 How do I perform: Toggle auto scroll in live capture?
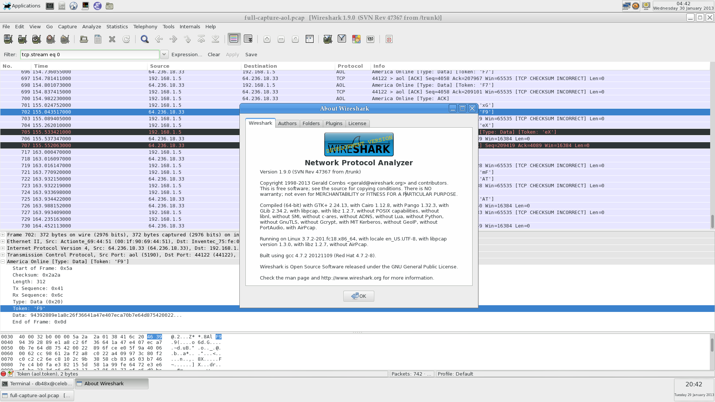coord(248,39)
